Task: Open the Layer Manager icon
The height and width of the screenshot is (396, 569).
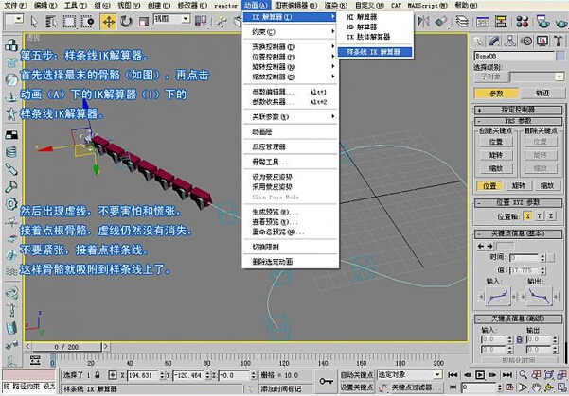Action: pos(462,22)
